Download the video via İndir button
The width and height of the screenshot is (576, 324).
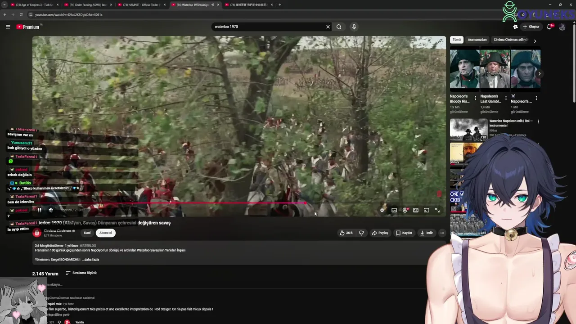pos(426,233)
